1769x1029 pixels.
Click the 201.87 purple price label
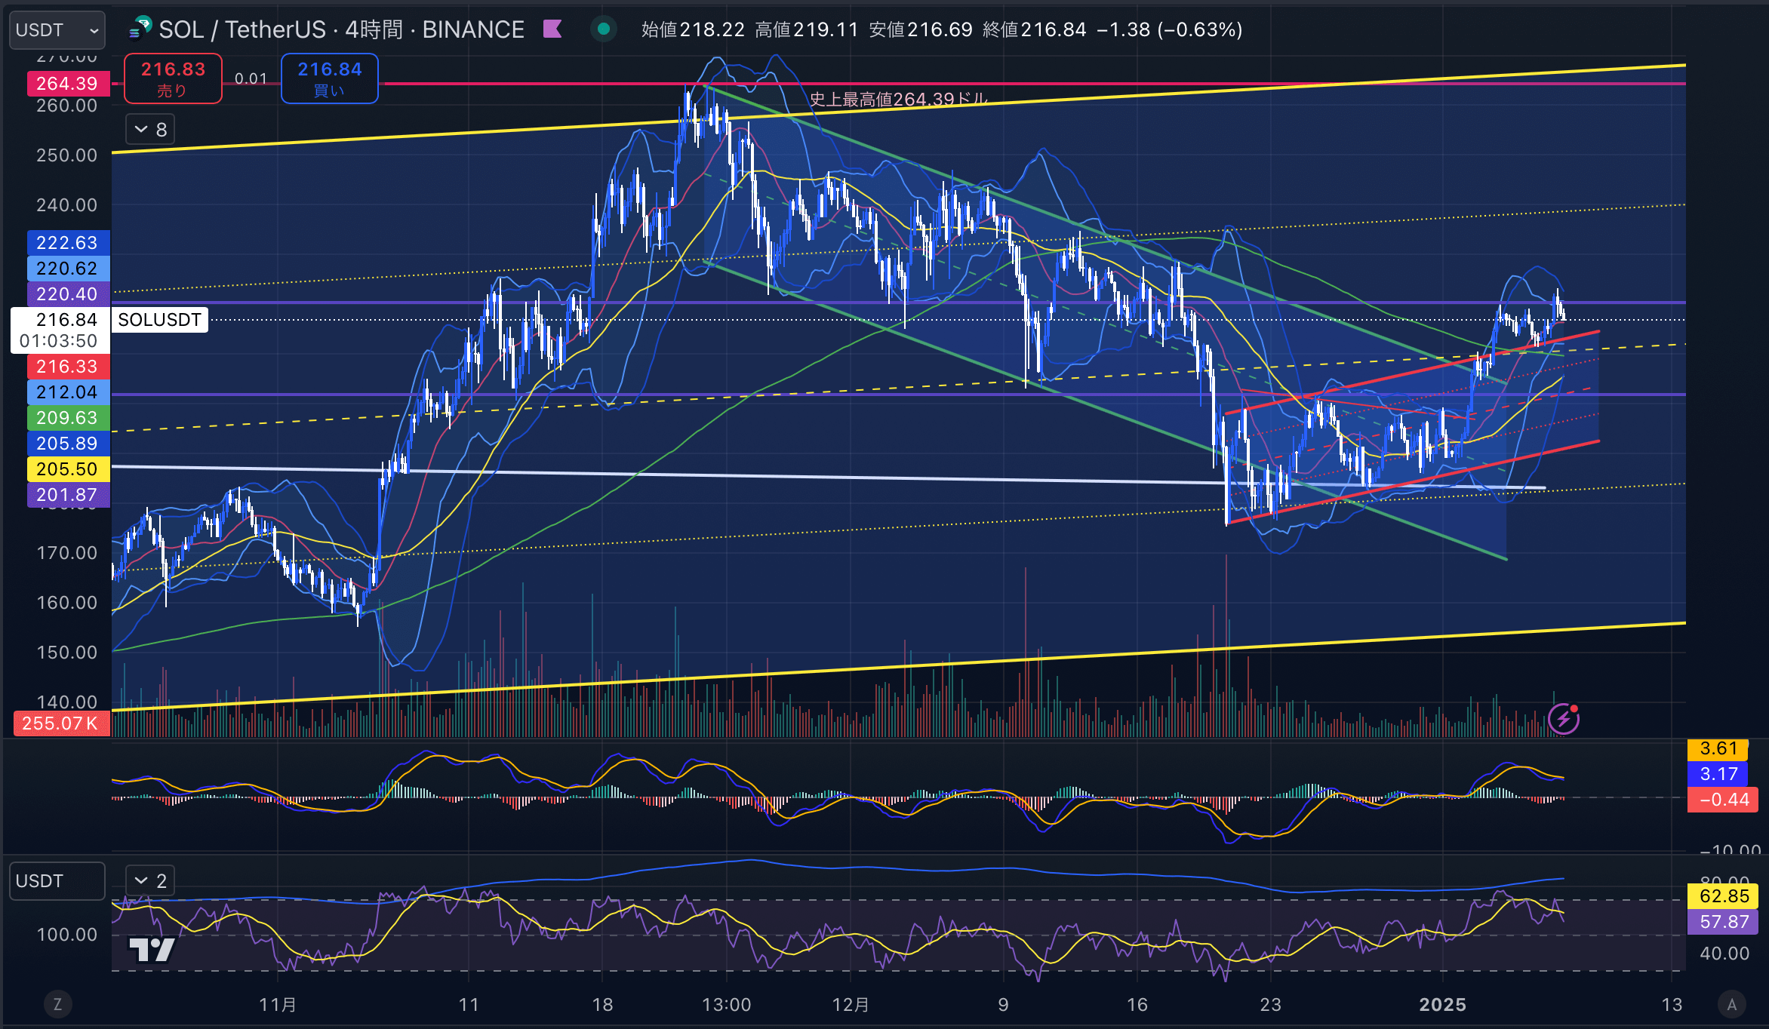(x=68, y=495)
